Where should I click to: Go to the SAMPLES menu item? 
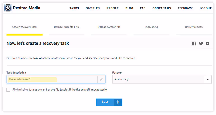[x=93, y=8]
